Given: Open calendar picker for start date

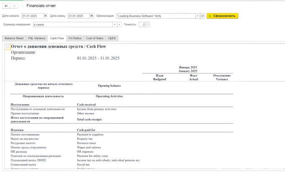Looking at the screenshot, I should click(x=45, y=16).
